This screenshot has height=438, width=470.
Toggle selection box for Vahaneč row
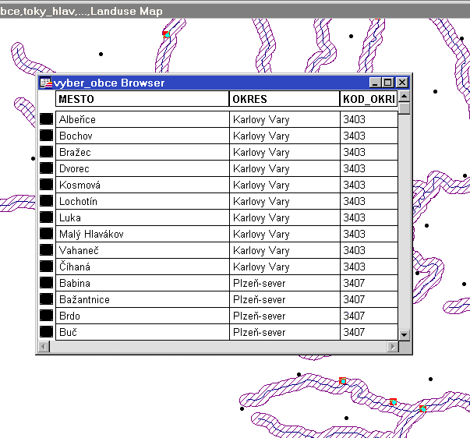[47, 250]
